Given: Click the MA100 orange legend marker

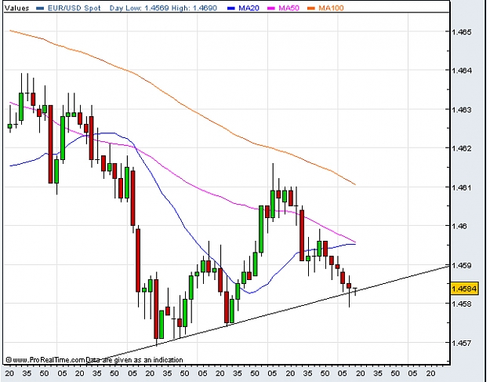Looking at the screenshot, I should pyautogui.click(x=311, y=9).
